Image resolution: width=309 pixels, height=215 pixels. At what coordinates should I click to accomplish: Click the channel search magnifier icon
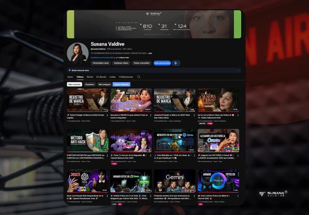pos(139,77)
